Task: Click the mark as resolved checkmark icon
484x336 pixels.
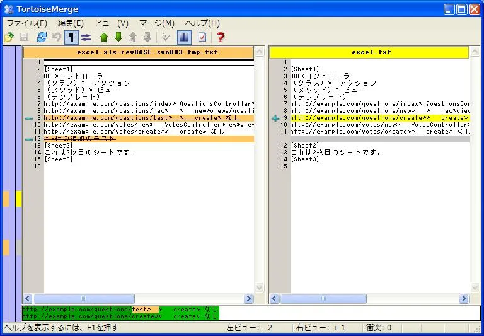Action: (166, 37)
